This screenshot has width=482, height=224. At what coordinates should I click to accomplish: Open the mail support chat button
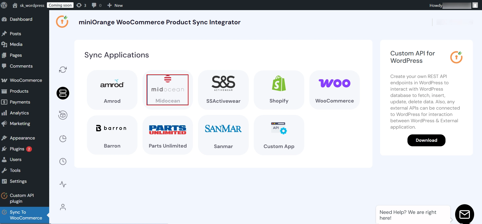(x=465, y=214)
